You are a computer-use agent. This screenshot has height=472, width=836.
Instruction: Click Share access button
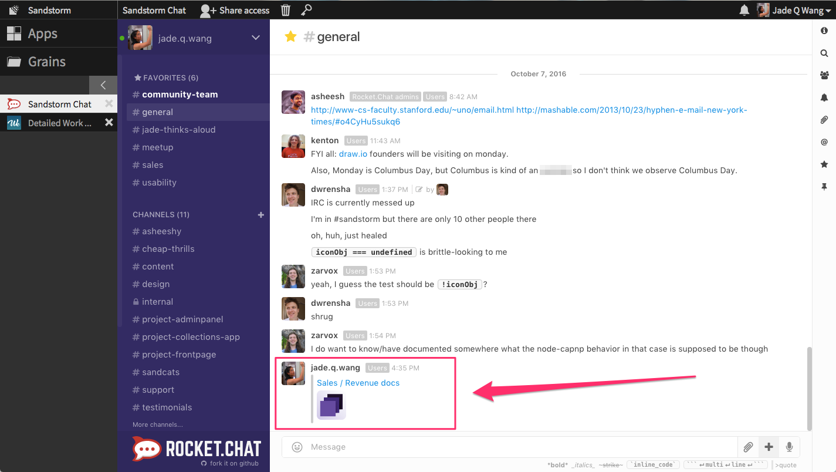pyautogui.click(x=235, y=10)
